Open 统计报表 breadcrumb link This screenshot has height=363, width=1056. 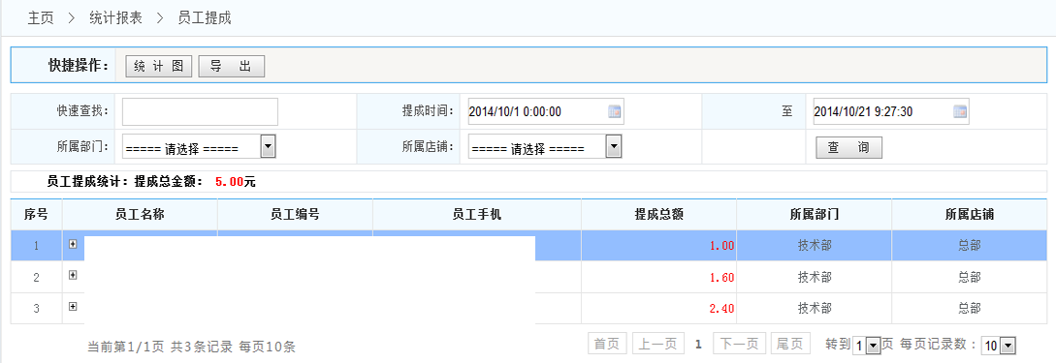click(115, 18)
